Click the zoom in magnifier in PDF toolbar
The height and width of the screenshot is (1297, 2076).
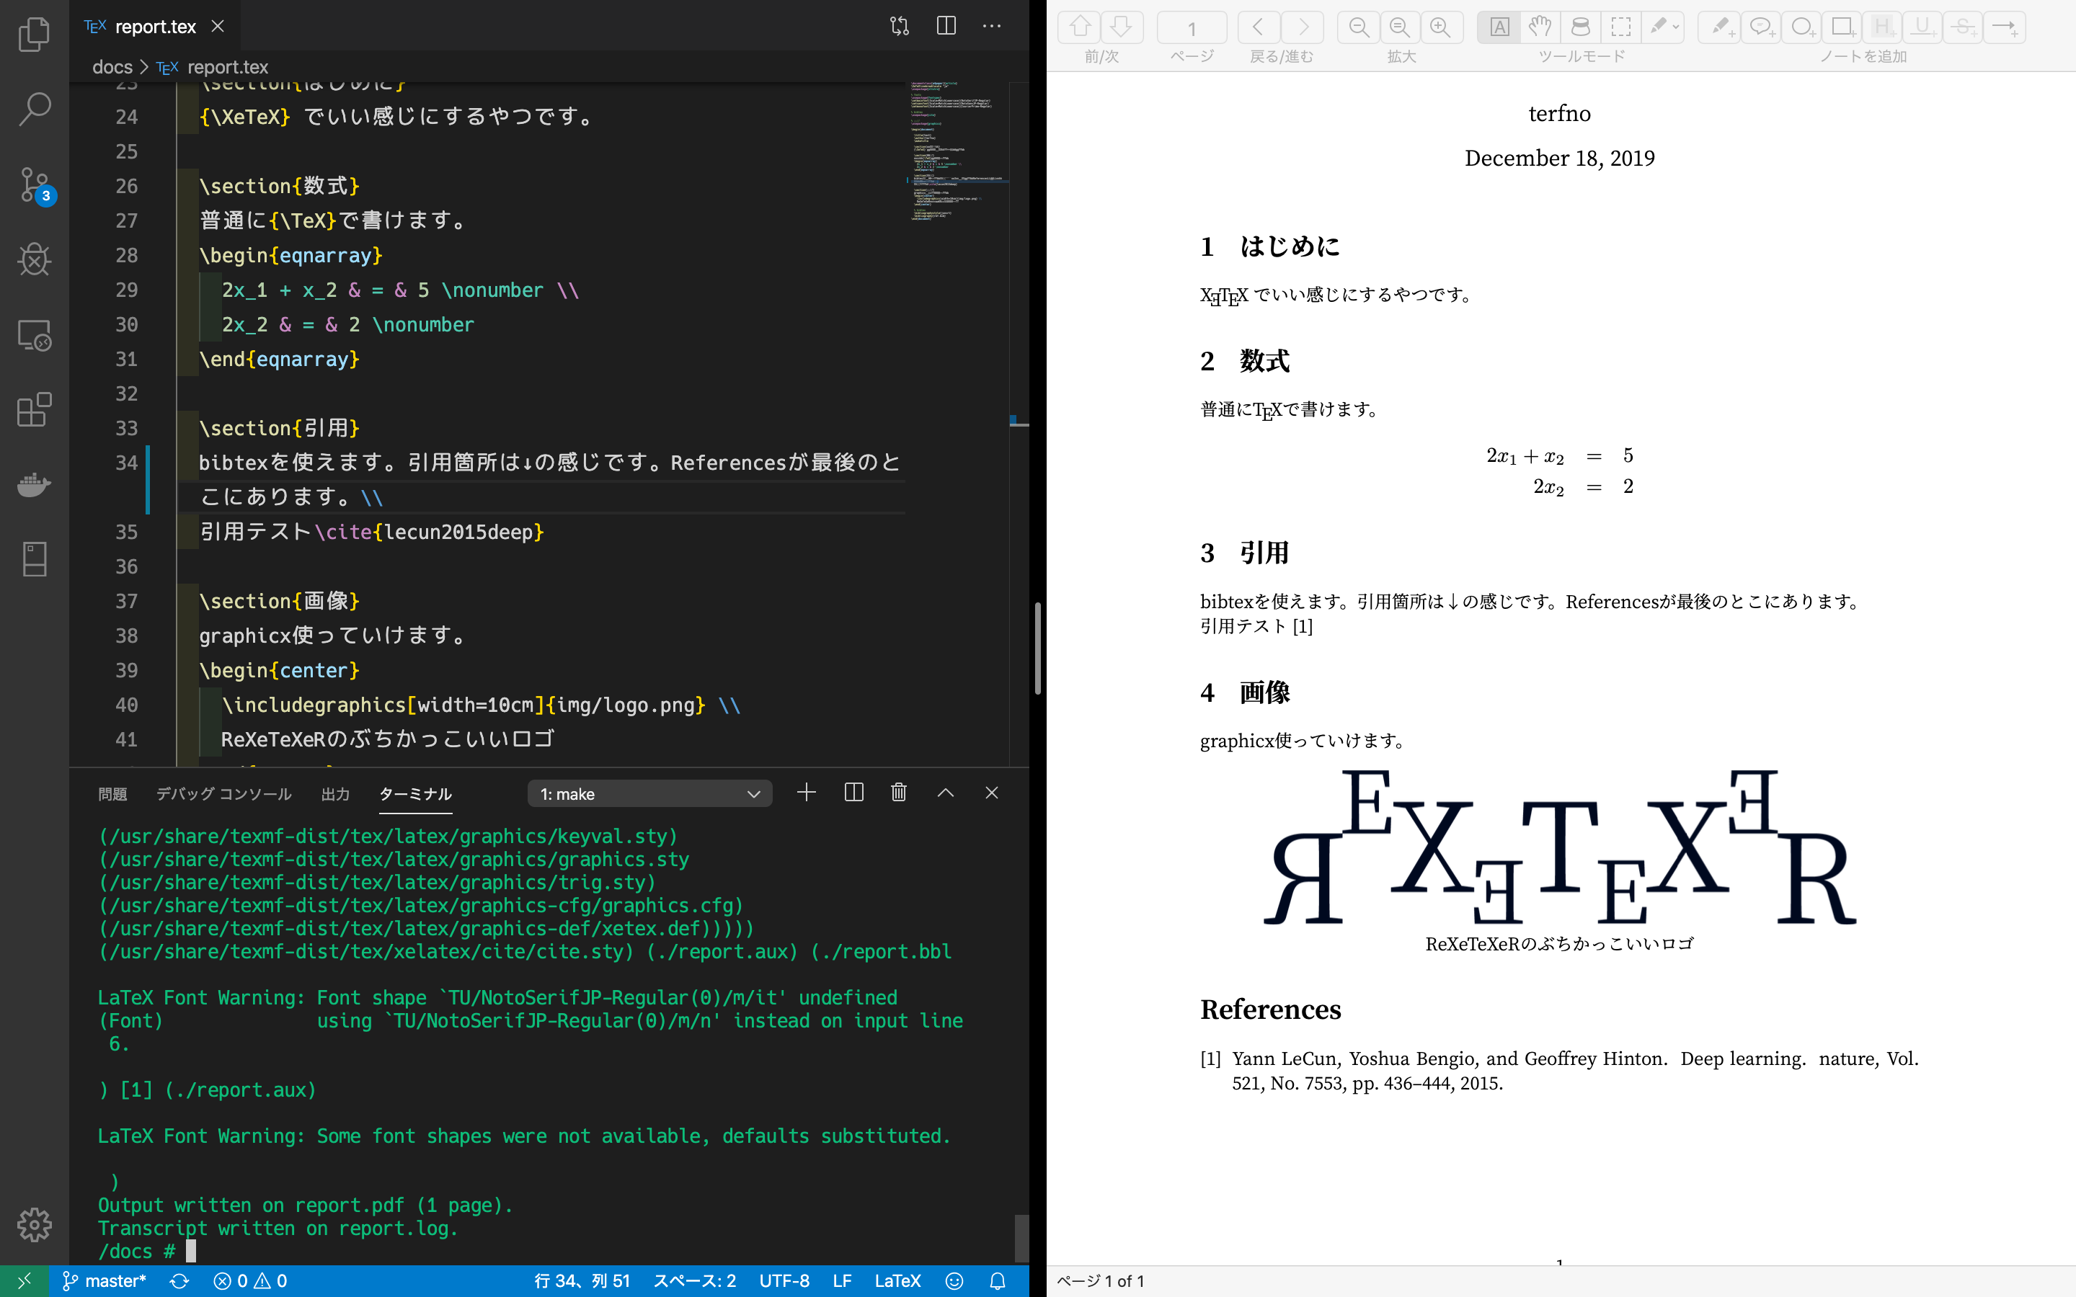pyautogui.click(x=1440, y=27)
